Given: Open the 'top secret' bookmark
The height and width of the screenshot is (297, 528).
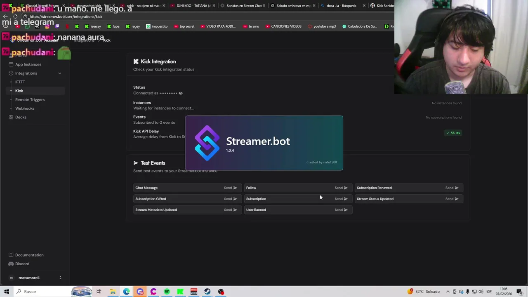Looking at the screenshot, I should click(x=184, y=26).
